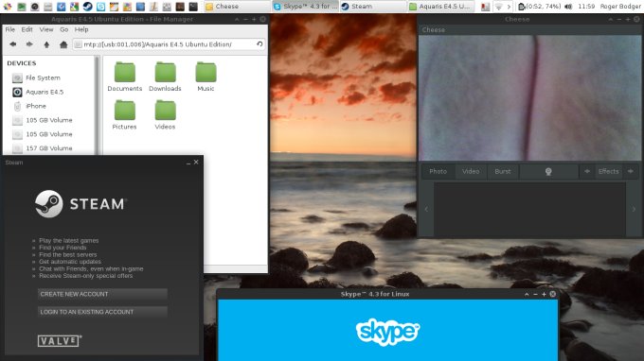This screenshot has width=644, height=361.
Task: Click the Skype logo splash screen
Action: point(387,332)
